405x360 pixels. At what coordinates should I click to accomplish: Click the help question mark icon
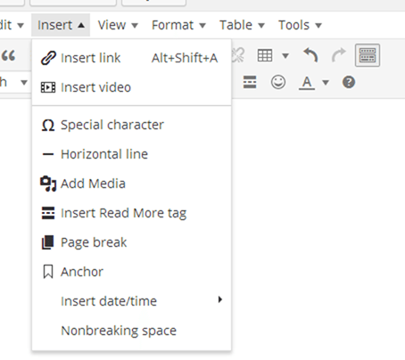(349, 82)
